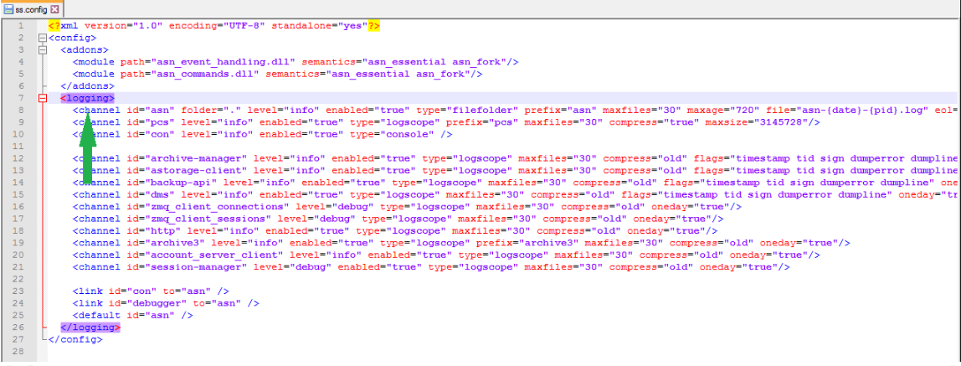Click the highlighted <logging> opening tag
Screen dimensions: 961x366
88,98
